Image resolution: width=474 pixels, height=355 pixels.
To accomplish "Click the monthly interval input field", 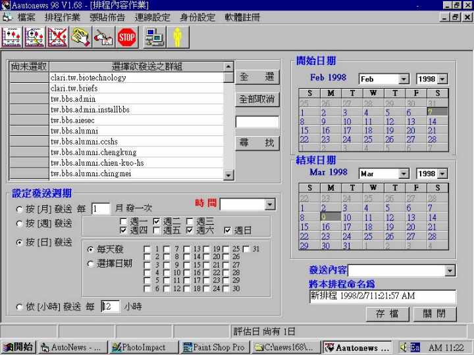I will [x=101, y=209].
